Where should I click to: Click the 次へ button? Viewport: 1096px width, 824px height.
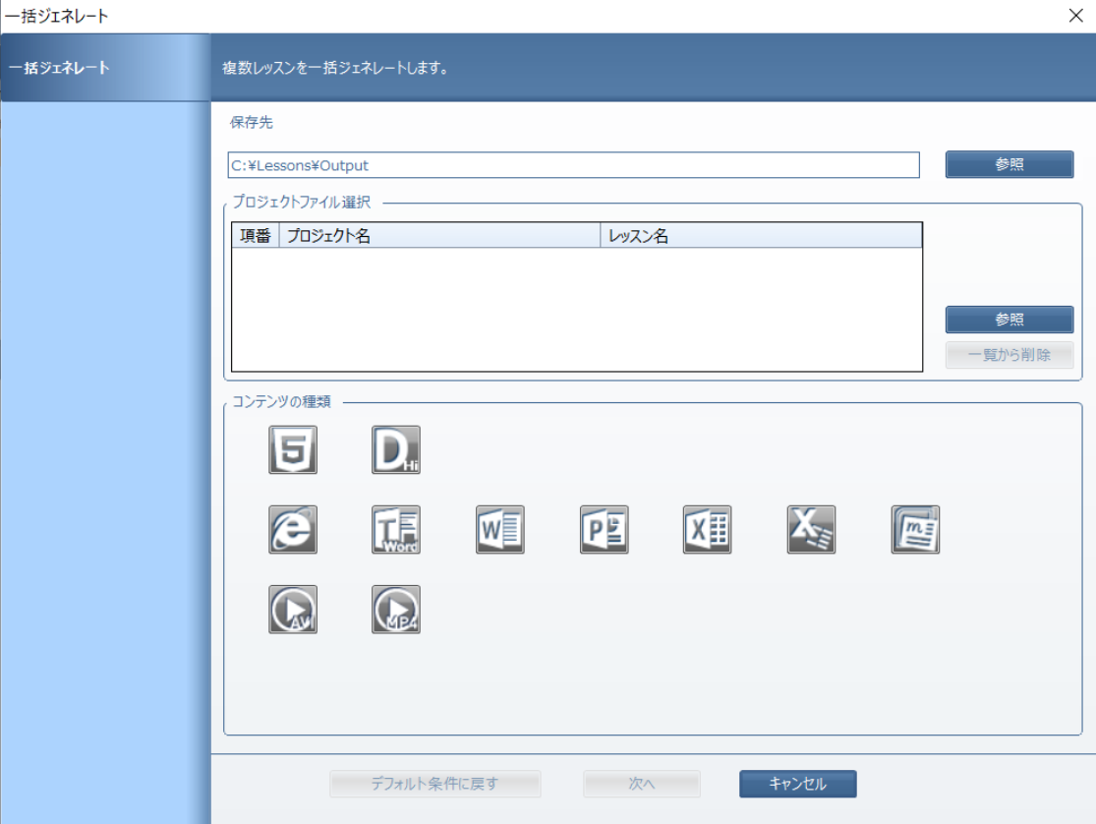[641, 784]
